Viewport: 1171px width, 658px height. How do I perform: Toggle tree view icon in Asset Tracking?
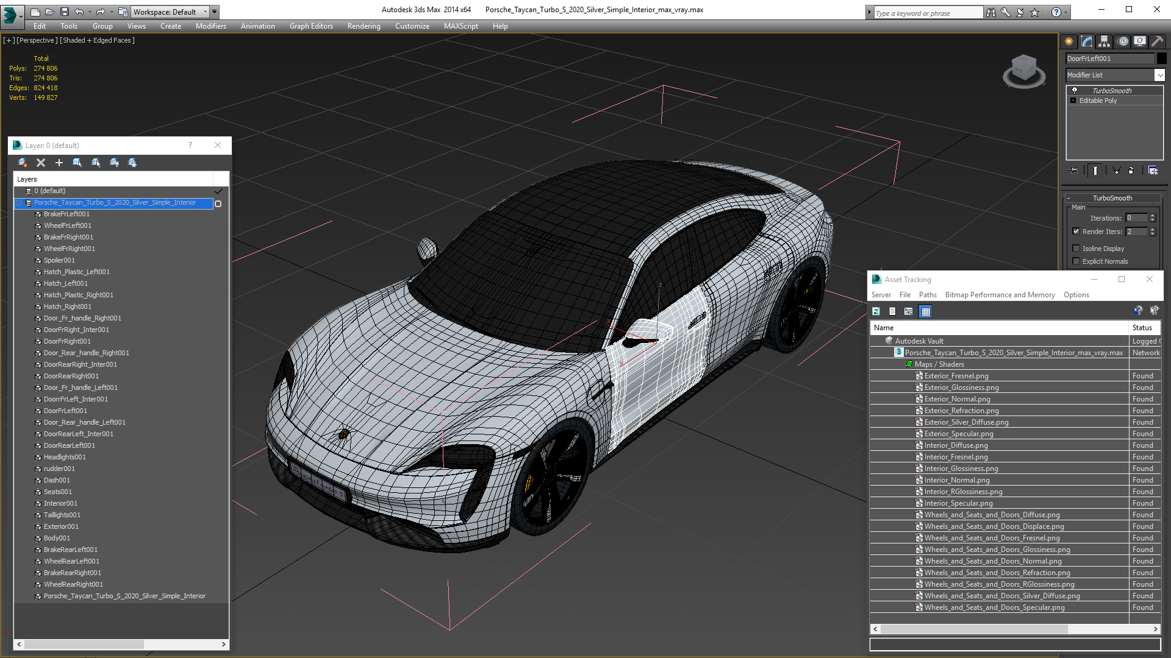909,311
